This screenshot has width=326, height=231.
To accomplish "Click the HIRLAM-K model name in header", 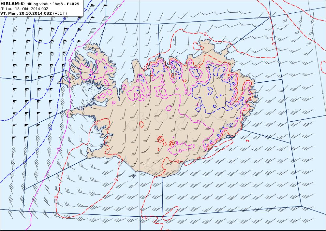I will pos(12,4).
